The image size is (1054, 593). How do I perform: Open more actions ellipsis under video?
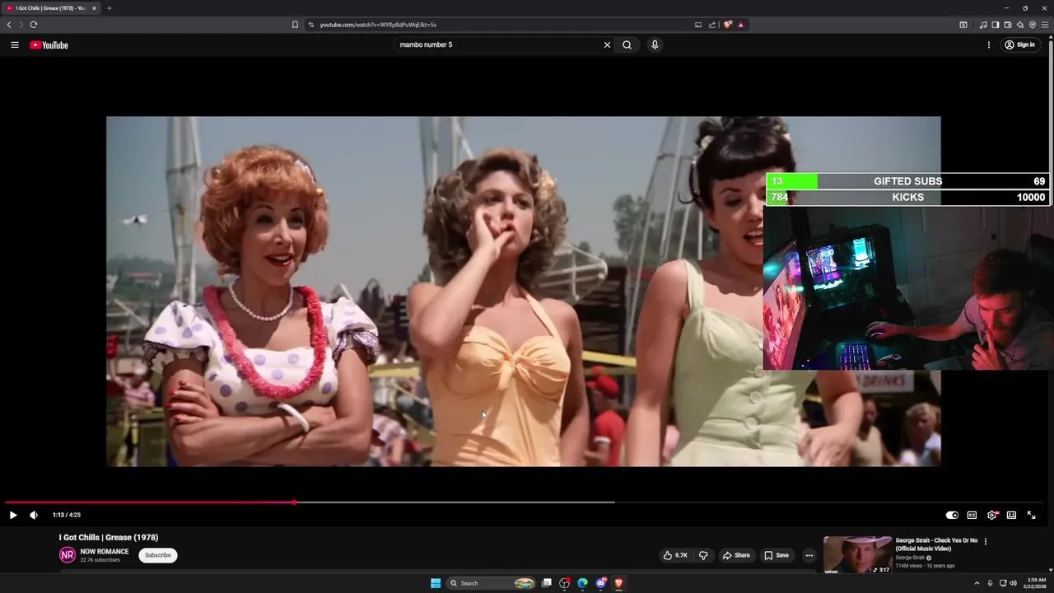click(x=809, y=555)
